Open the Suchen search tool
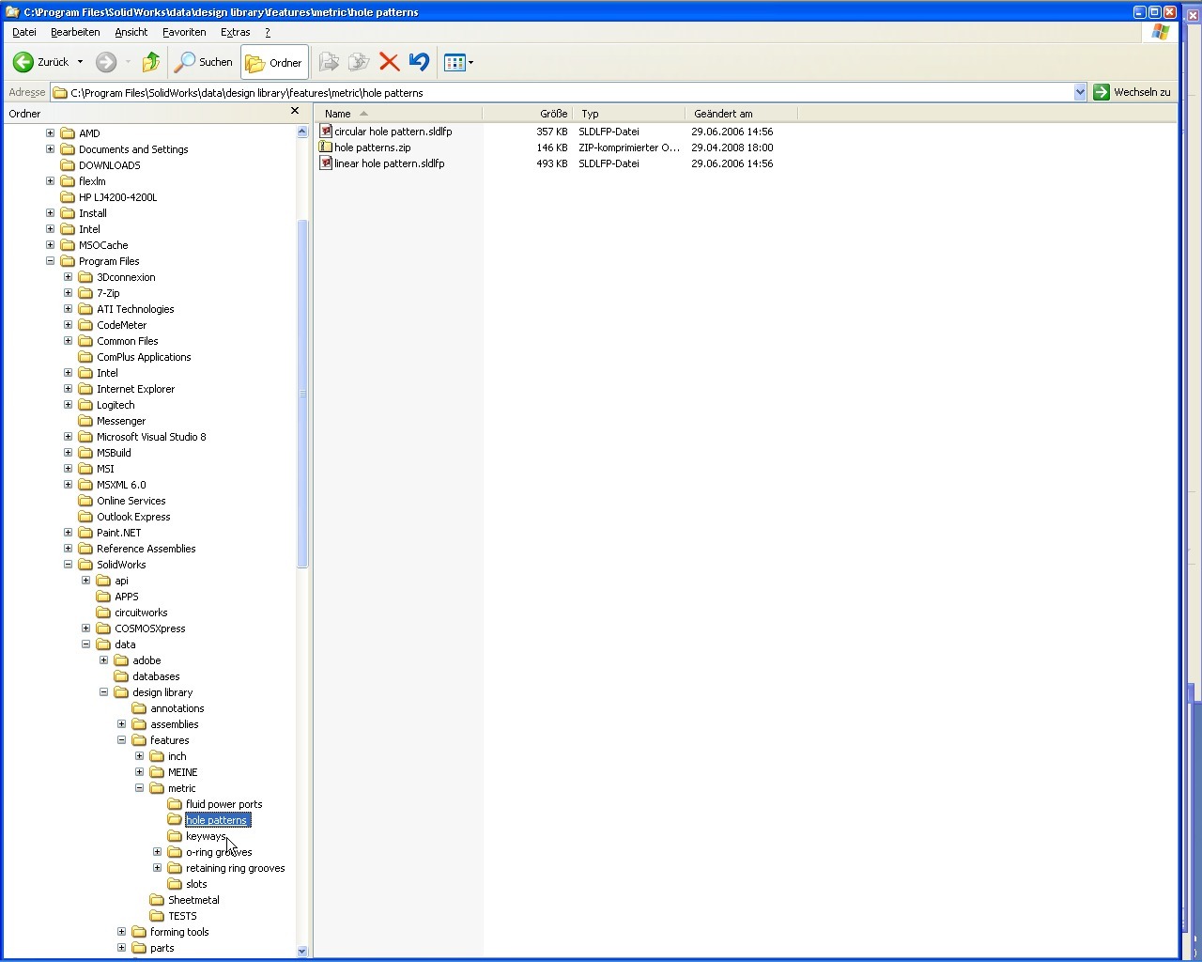Image resolution: width=1202 pixels, height=962 pixels. click(204, 62)
